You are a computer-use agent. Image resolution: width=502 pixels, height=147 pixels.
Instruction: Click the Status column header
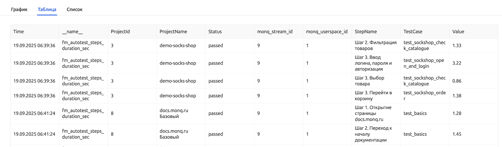tap(215, 32)
